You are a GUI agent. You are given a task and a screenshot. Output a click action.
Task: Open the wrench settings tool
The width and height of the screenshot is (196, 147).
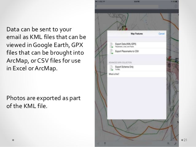(175, 144)
